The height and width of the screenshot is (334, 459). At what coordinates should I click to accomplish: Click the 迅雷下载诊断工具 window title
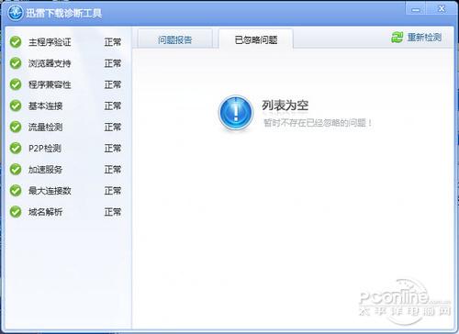click(x=63, y=13)
